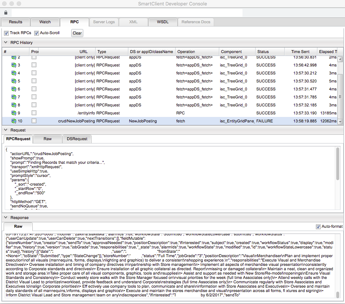Click the "httpMethod":"GET" line in request

[x=28, y=202]
